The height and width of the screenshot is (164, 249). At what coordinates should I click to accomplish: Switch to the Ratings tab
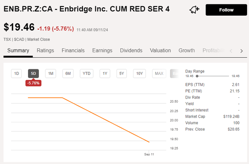(46, 51)
